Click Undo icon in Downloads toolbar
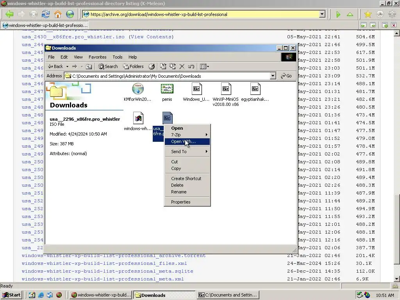400x300 pixels. point(191,66)
